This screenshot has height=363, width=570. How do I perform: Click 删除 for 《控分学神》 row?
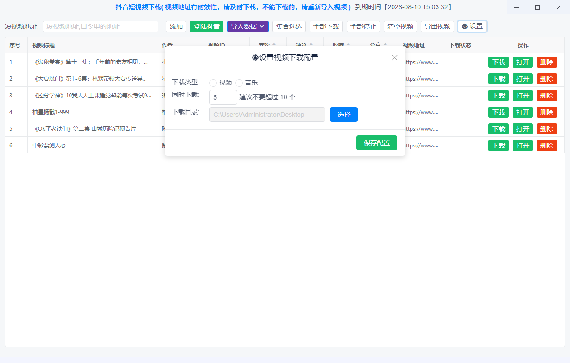547,96
